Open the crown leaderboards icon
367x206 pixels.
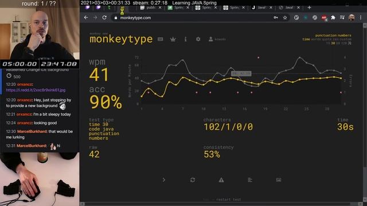173,39
